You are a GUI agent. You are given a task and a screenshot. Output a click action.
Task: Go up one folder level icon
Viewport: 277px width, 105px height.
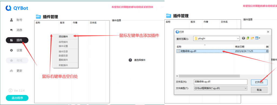pos(248,38)
